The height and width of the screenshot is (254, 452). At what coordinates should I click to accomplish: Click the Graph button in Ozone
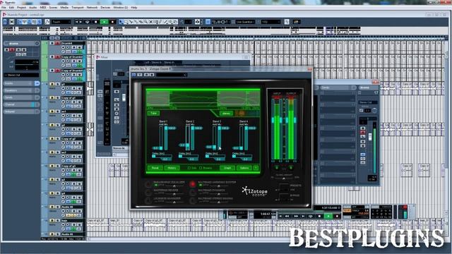pyautogui.click(x=227, y=168)
